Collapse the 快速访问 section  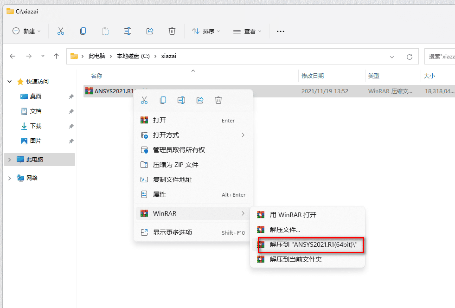click(x=10, y=82)
